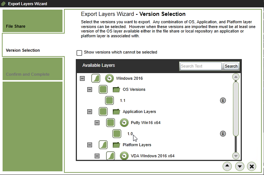Select the Platform Layers label
This screenshot has width=264, height=175.
137,145
